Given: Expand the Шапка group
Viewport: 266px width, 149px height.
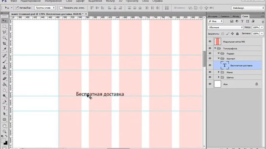Looking at the screenshot, I should pos(219,77).
